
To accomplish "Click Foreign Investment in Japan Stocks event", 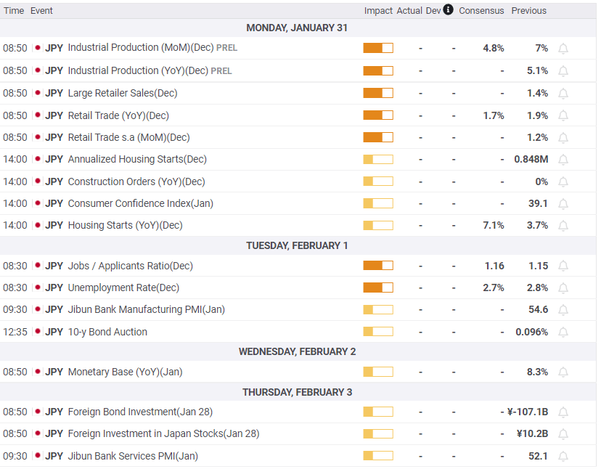I will click(x=163, y=434).
